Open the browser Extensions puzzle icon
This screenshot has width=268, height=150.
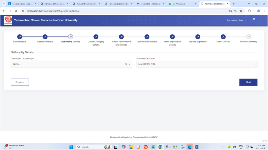[x=249, y=11]
